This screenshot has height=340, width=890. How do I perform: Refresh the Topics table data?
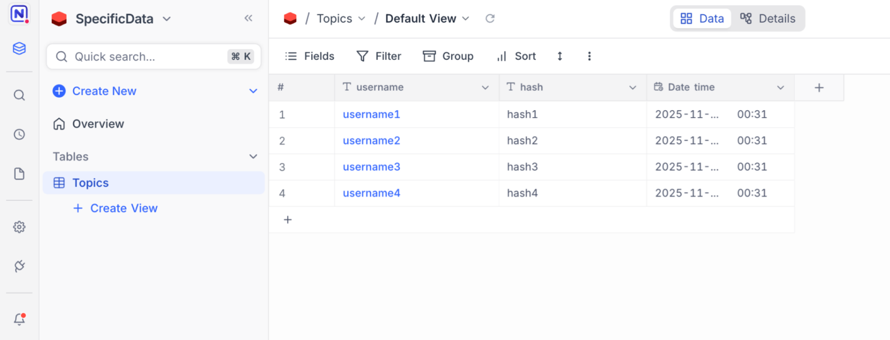[490, 18]
